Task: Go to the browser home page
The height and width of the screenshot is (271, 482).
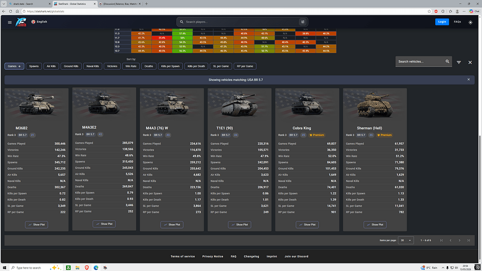Action: tap(17, 12)
